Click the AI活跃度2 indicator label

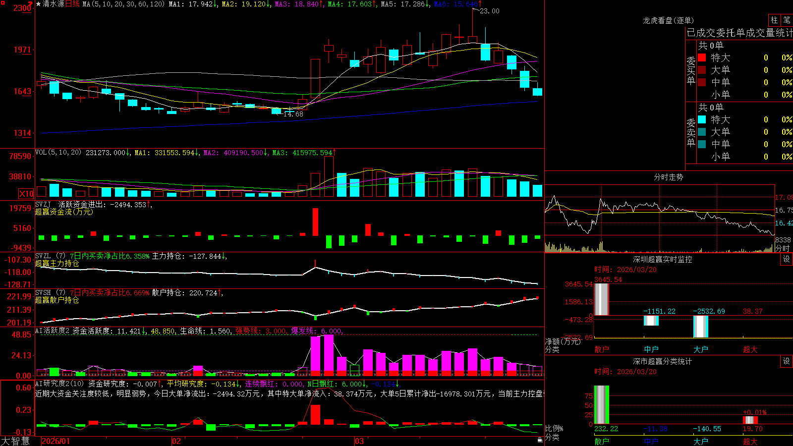coord(53,331)
